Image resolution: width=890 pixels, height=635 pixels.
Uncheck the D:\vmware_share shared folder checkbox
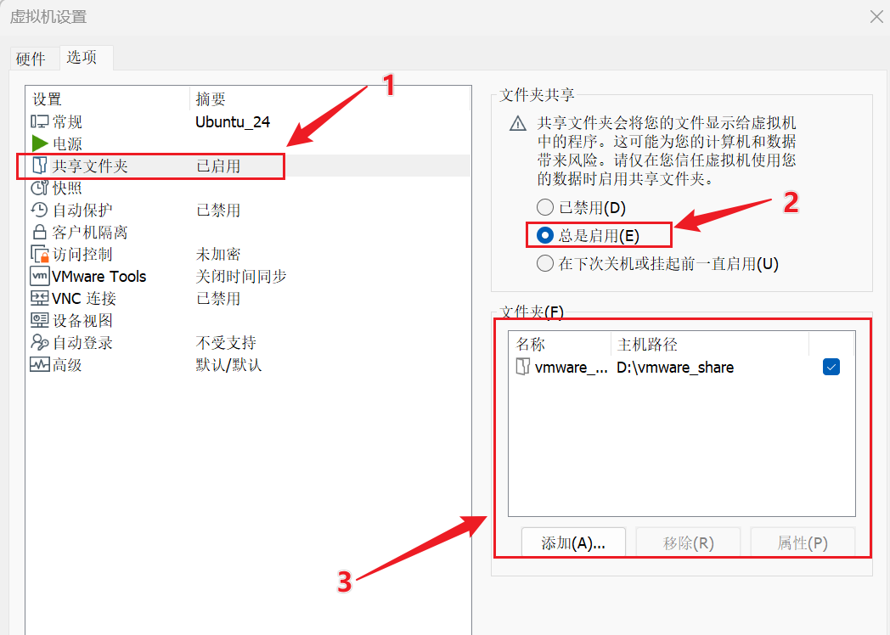pos(831,367)
